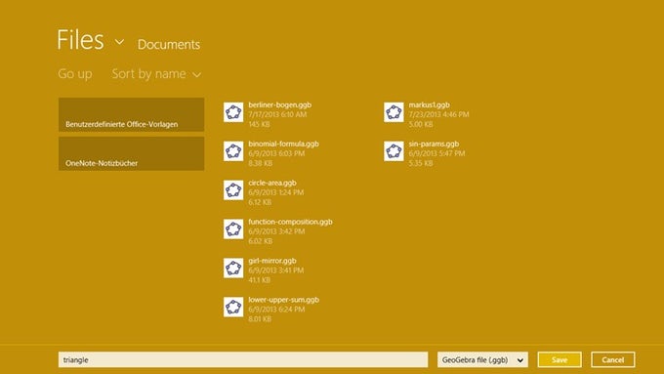Open the GeoGebra file (.ggb) type dropdown
Screen dimensions: 664x374
click(x=482, y=360)
